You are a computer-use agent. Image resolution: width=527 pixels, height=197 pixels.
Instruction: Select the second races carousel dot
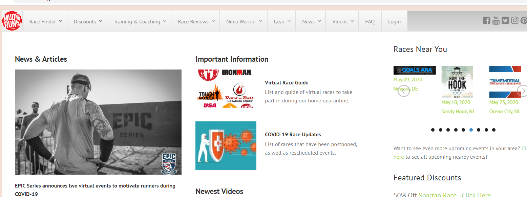(441, 130)
